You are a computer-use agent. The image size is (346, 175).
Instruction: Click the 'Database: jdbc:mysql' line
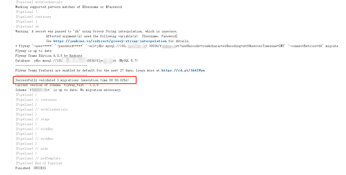(77, 61)
